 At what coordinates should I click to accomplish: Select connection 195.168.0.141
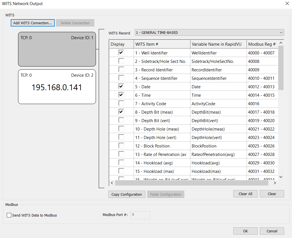point(57,87)
